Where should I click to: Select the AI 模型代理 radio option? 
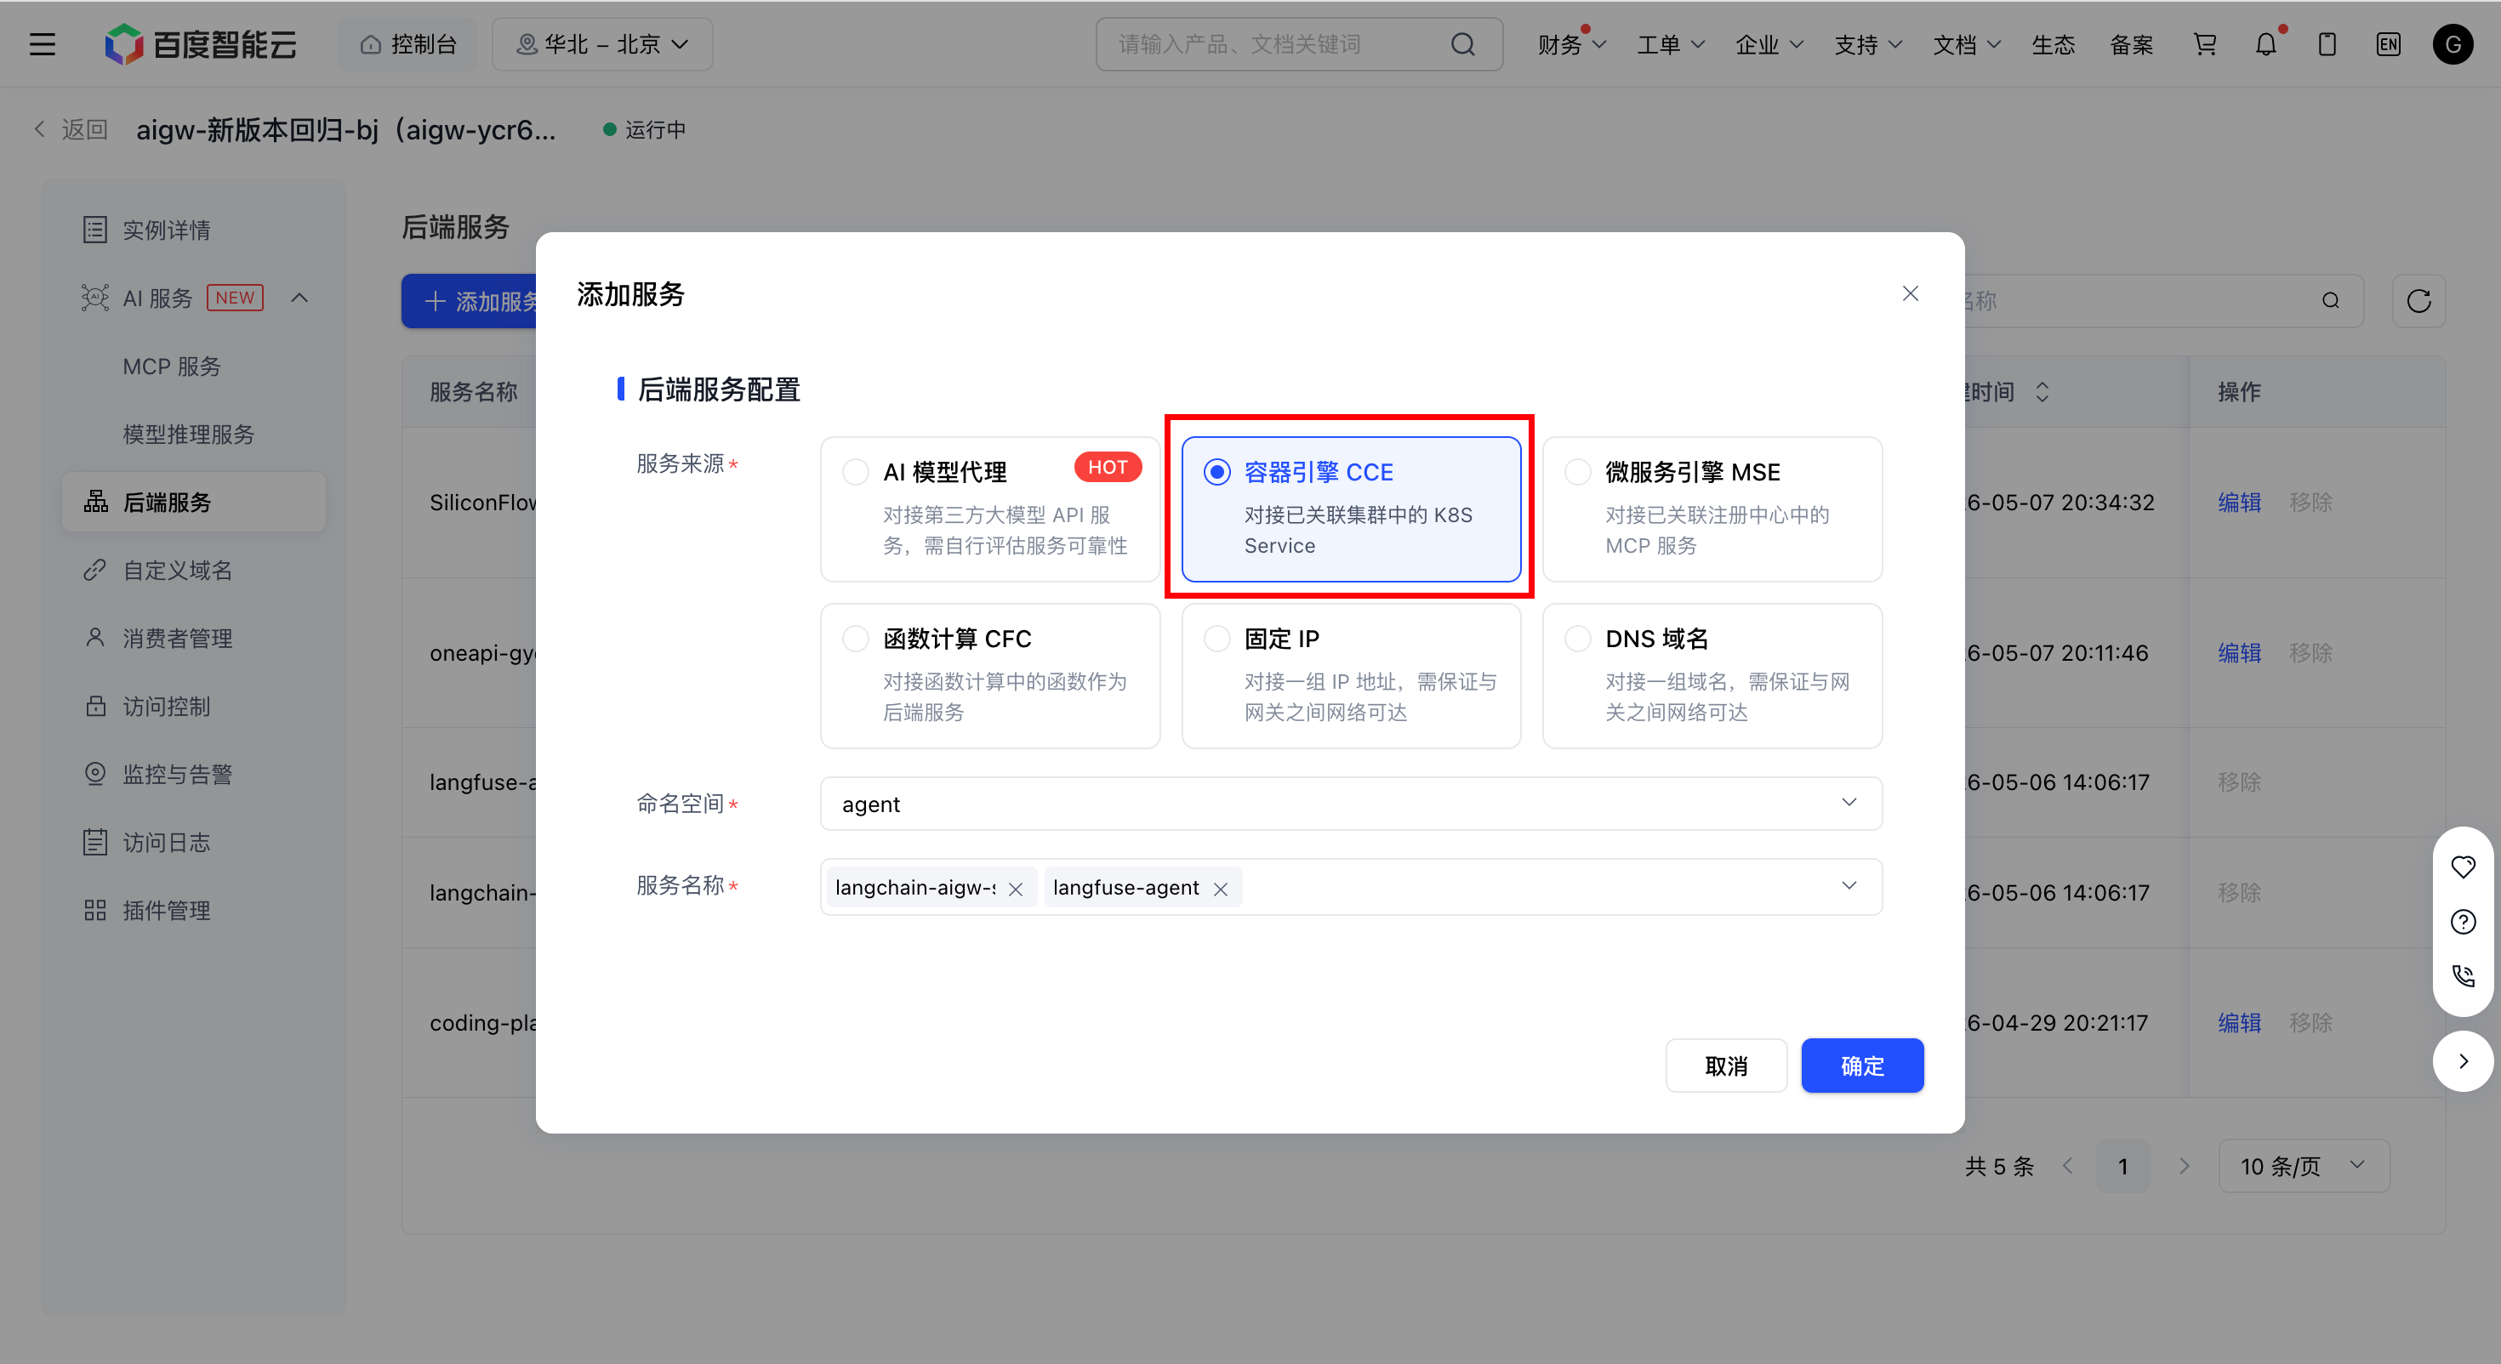855,472
